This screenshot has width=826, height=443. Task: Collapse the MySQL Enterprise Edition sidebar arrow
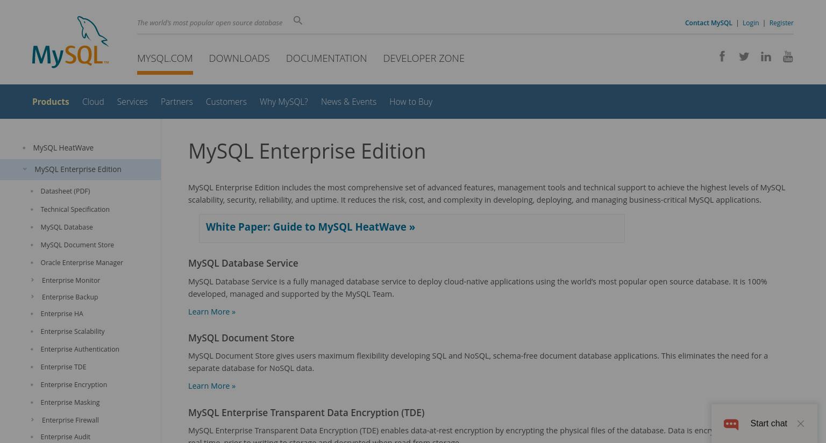(25, 169)
